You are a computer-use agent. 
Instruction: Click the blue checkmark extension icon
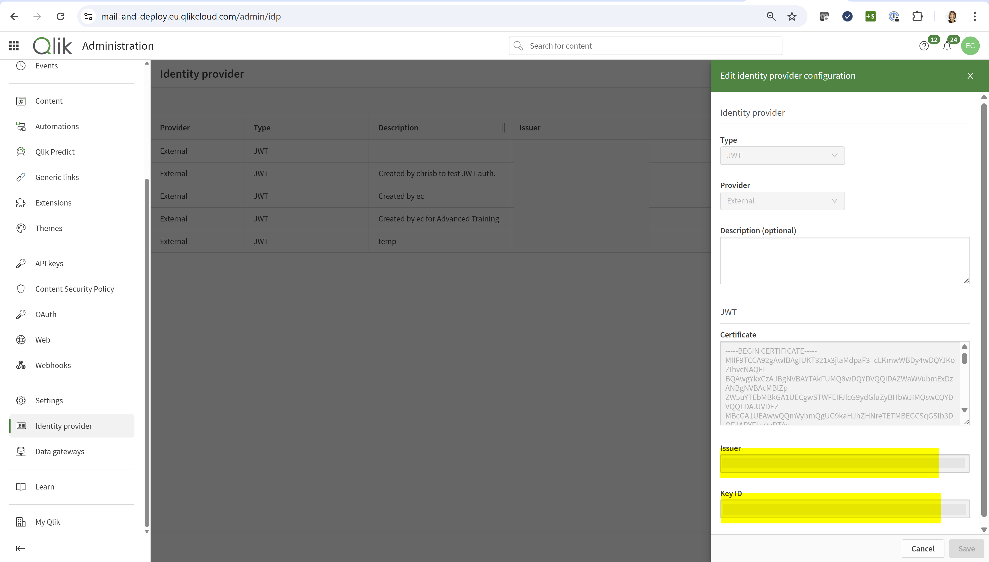click(847, 16)
